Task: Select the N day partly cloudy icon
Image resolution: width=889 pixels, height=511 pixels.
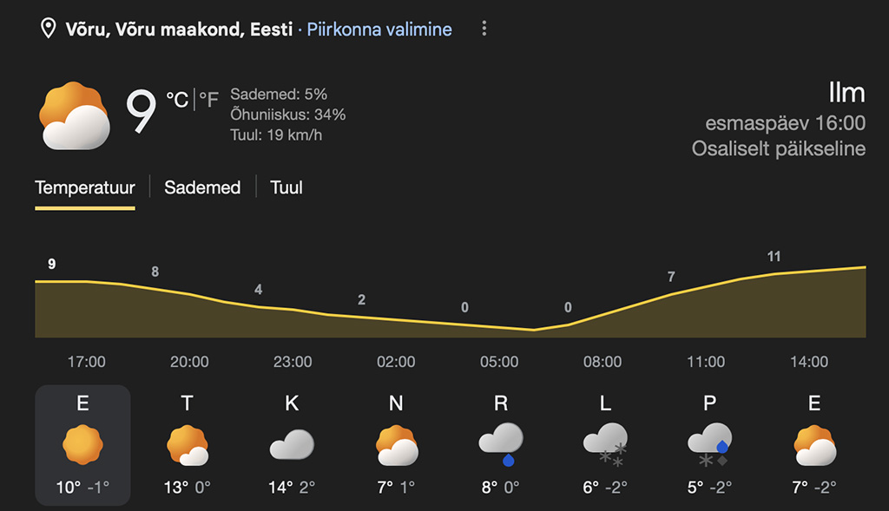Action: pos(396,445)
